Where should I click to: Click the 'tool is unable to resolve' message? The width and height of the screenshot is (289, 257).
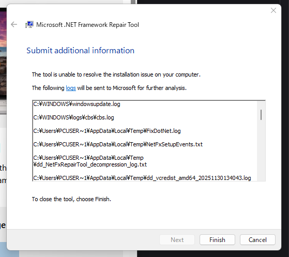116,74
